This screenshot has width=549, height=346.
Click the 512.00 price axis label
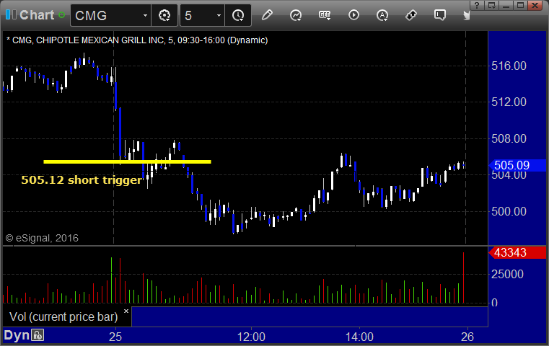(x=509, y=102)
